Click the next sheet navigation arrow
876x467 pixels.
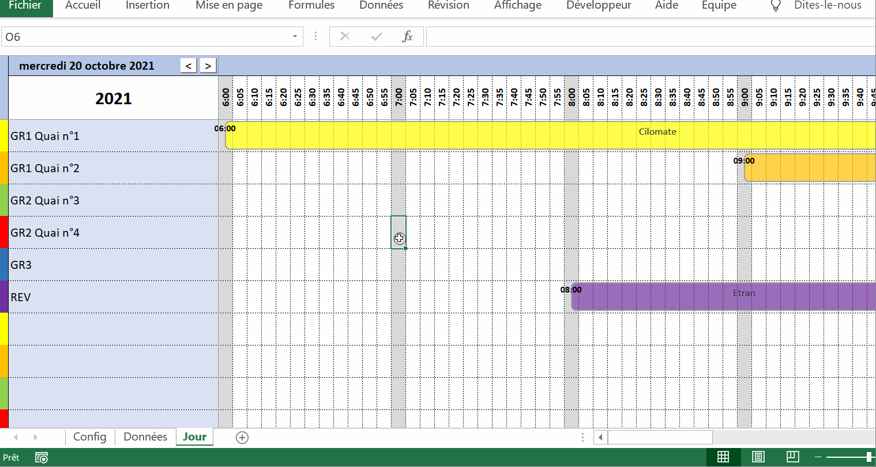(x=36, y=438)
